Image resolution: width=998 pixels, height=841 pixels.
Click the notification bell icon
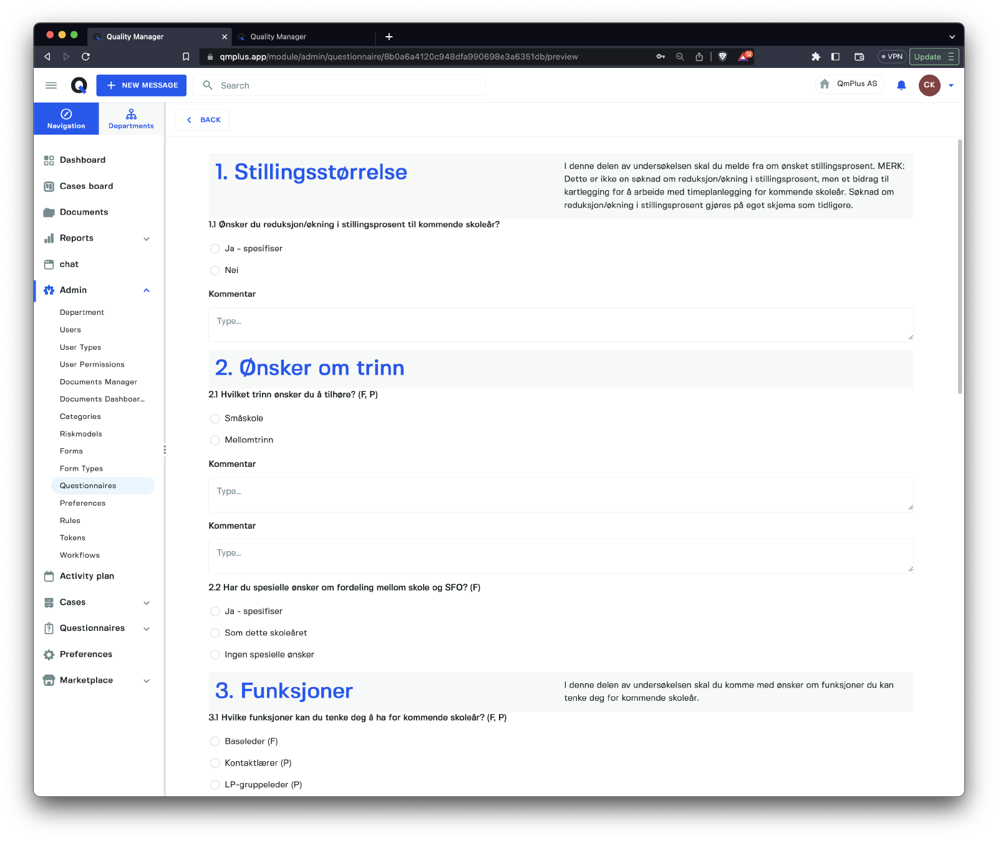pos(901,85)
